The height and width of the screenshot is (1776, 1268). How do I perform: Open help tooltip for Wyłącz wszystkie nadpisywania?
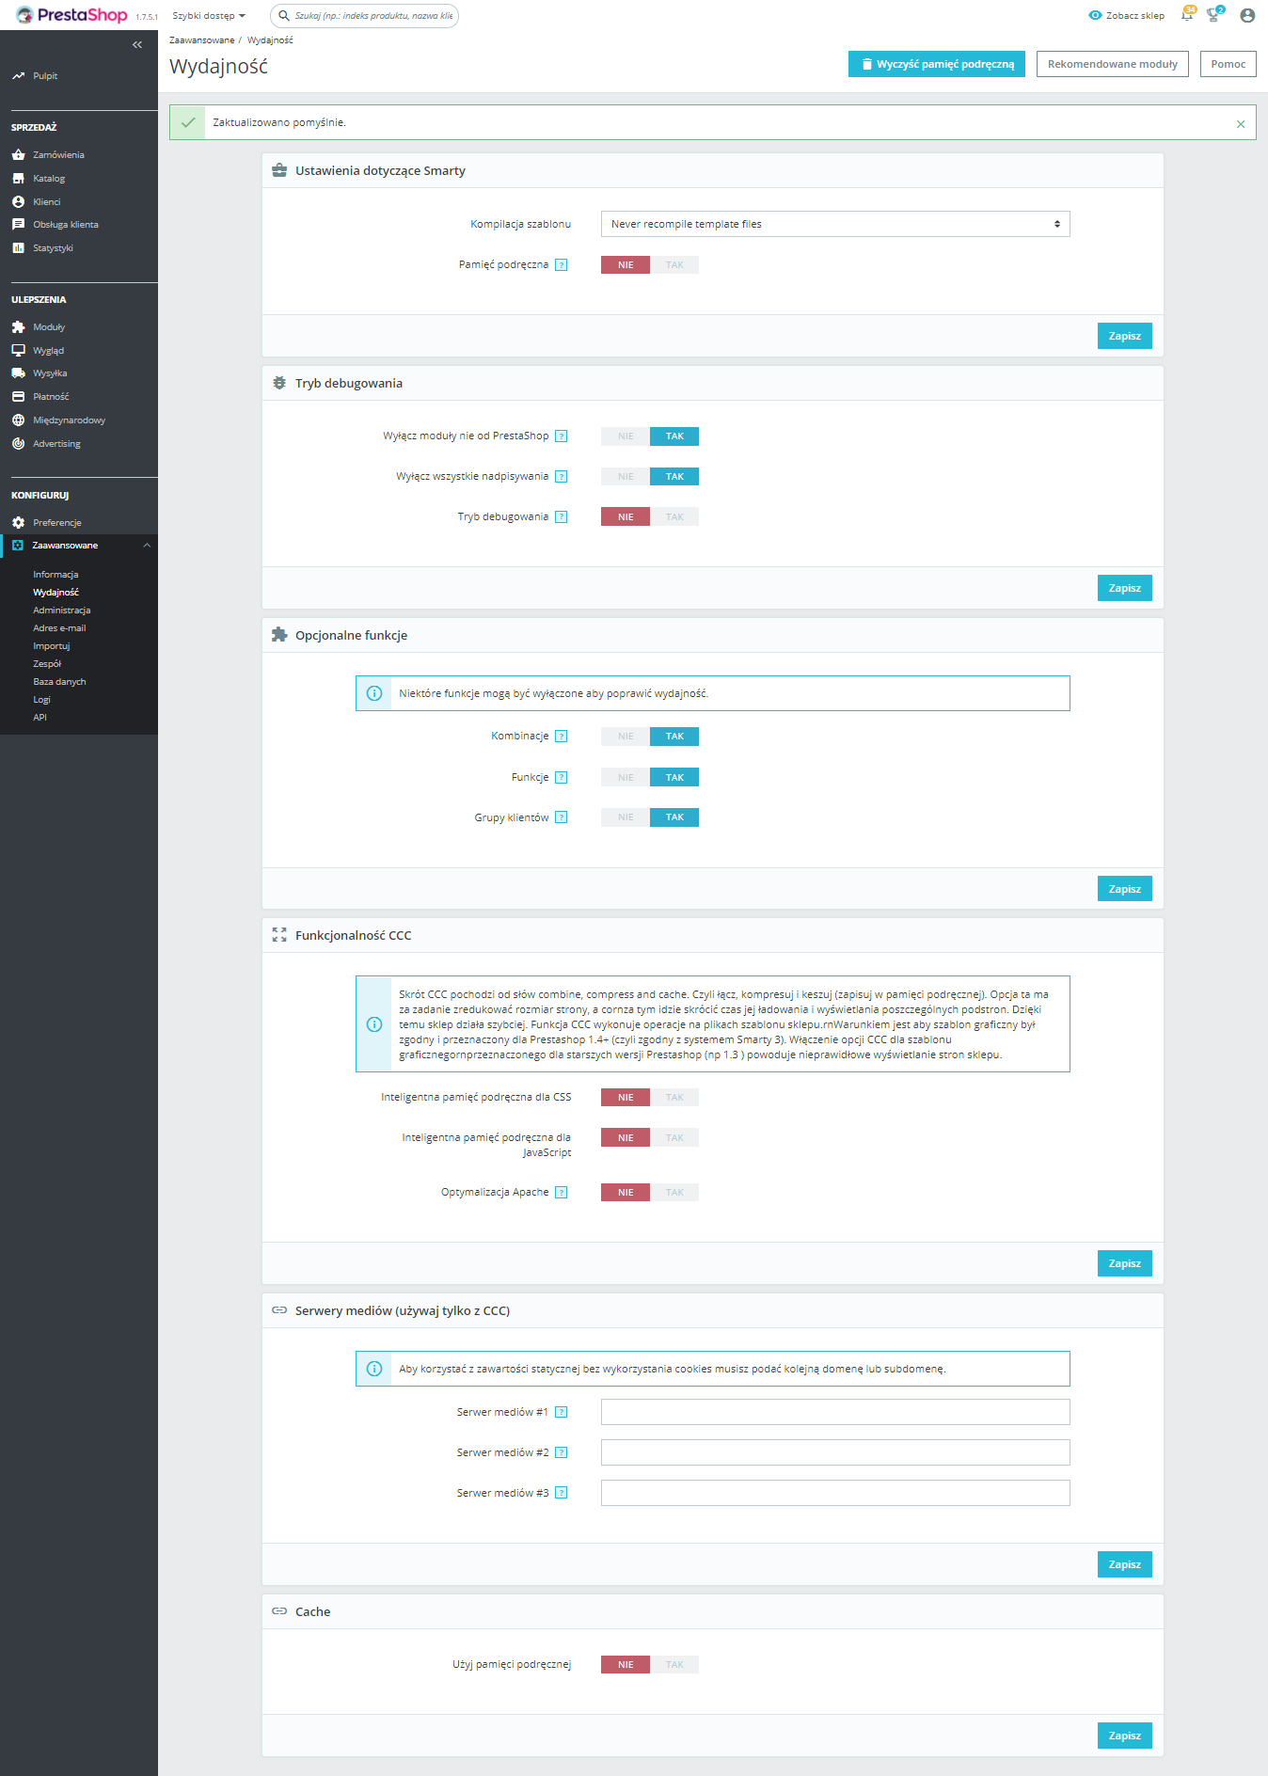(x=562, y=477)
